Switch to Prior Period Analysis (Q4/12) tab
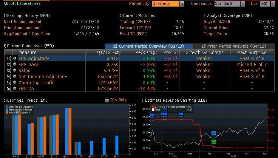This screenshot has height=158, width=278. click(x=234, y=46)
